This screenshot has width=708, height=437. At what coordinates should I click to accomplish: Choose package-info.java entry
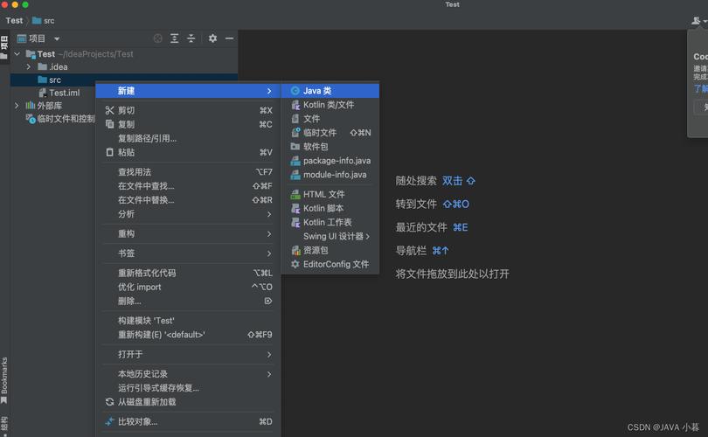click(330, 161)
